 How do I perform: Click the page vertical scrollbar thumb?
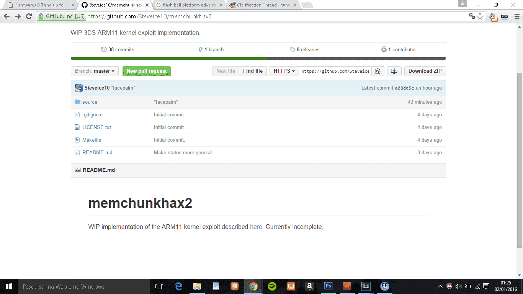520,160
